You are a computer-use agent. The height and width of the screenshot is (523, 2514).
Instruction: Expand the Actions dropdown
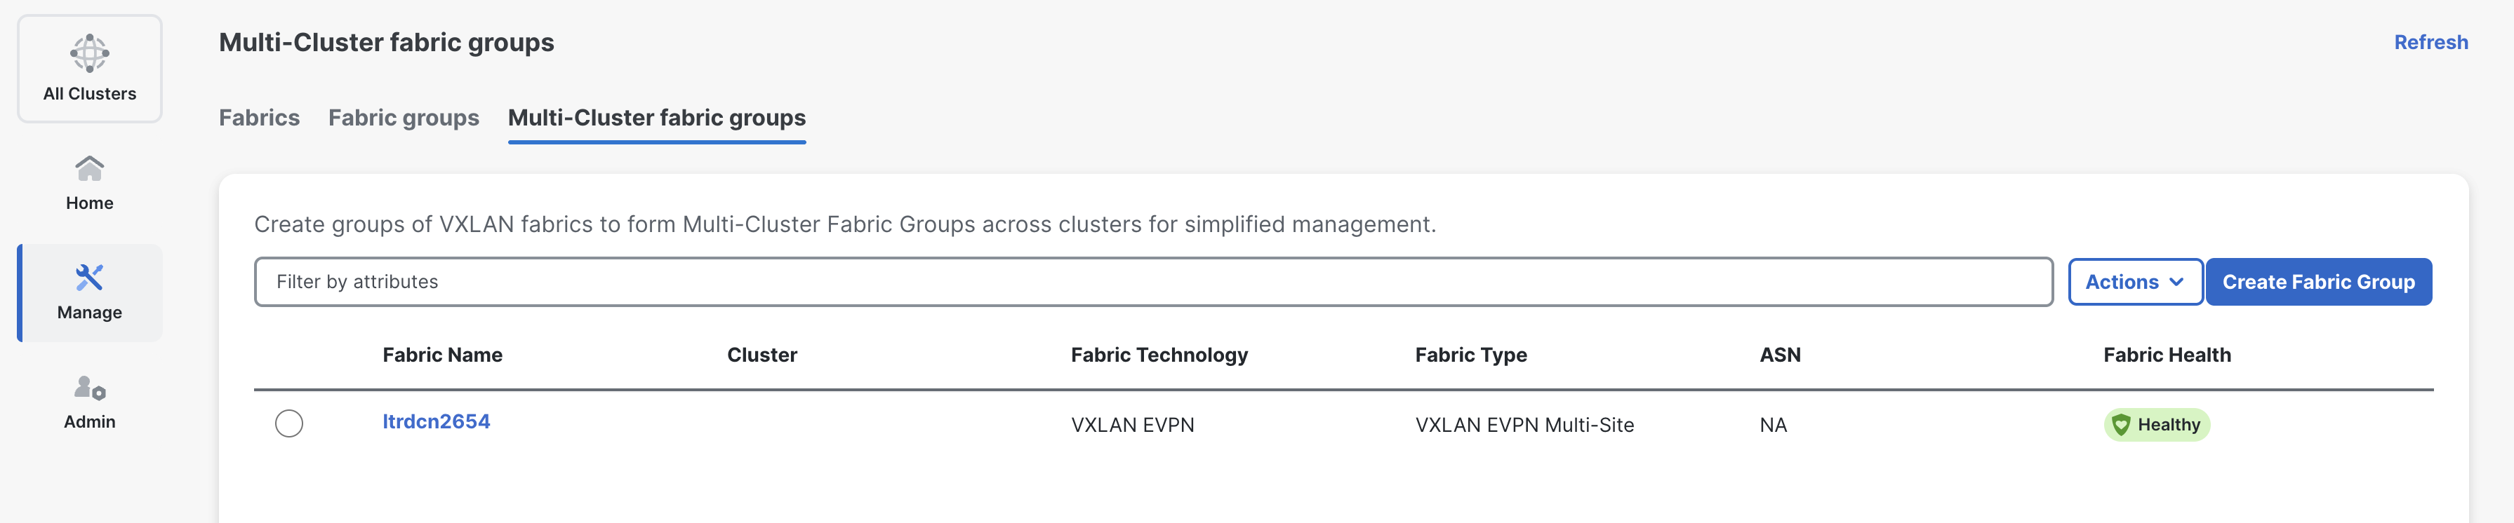point(2135,282)
